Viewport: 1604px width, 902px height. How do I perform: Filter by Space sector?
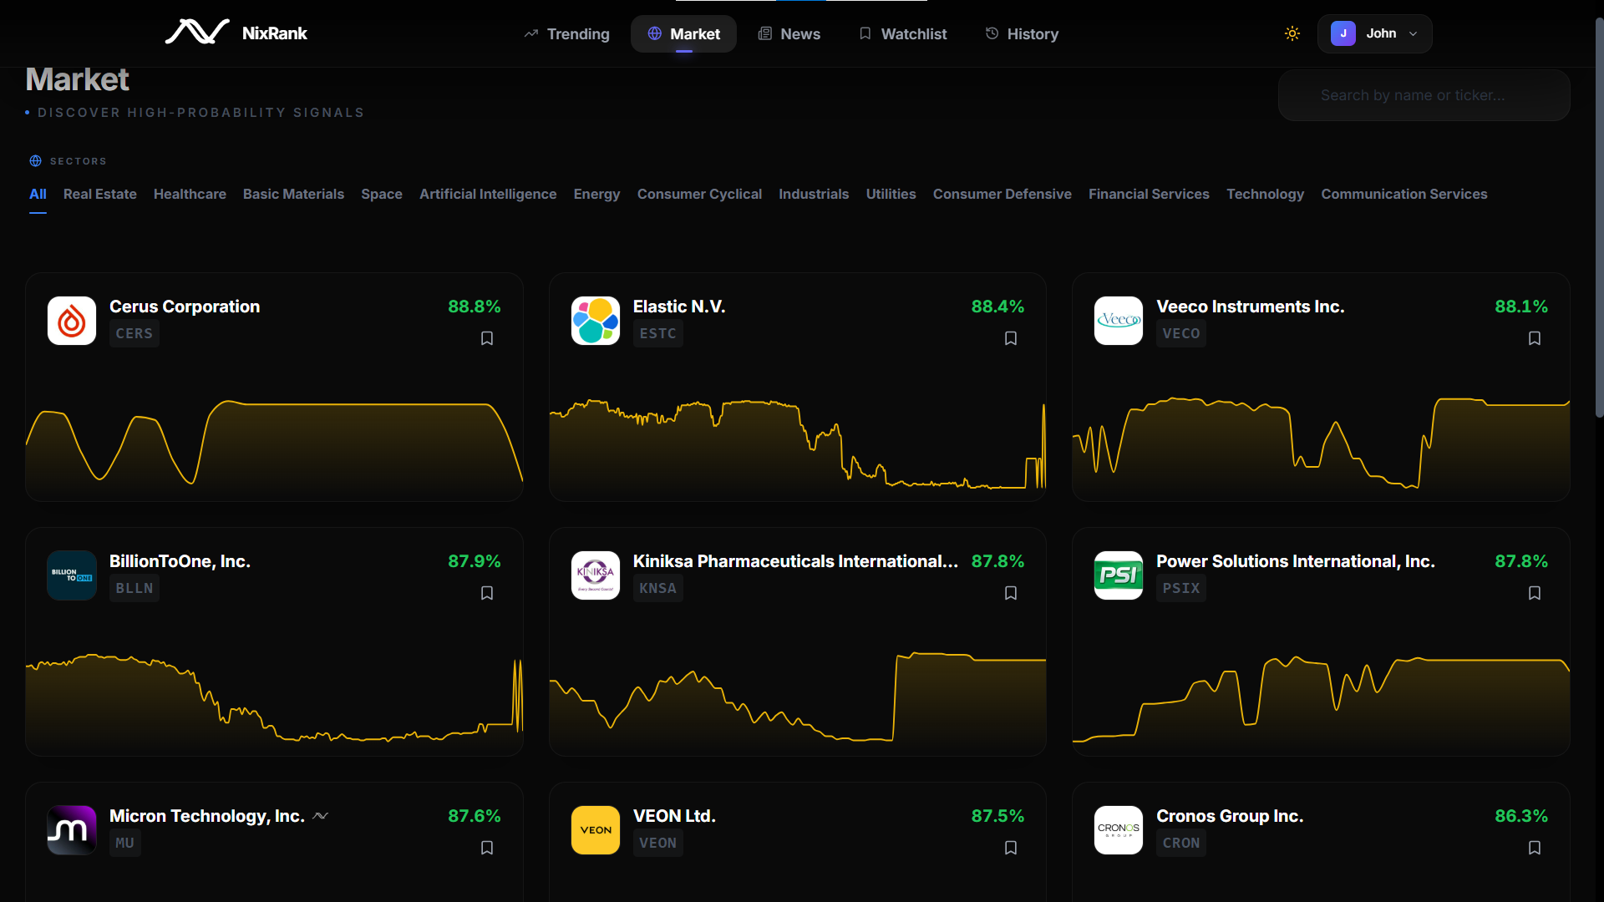click(382, 194)
